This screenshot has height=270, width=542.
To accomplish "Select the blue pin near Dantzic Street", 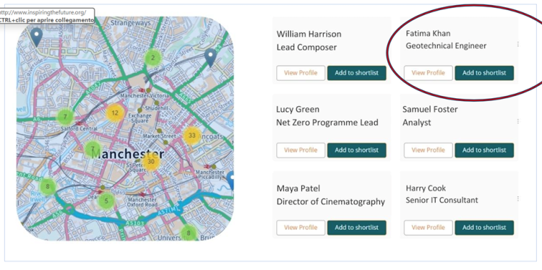I will click(x=210, y=57).
